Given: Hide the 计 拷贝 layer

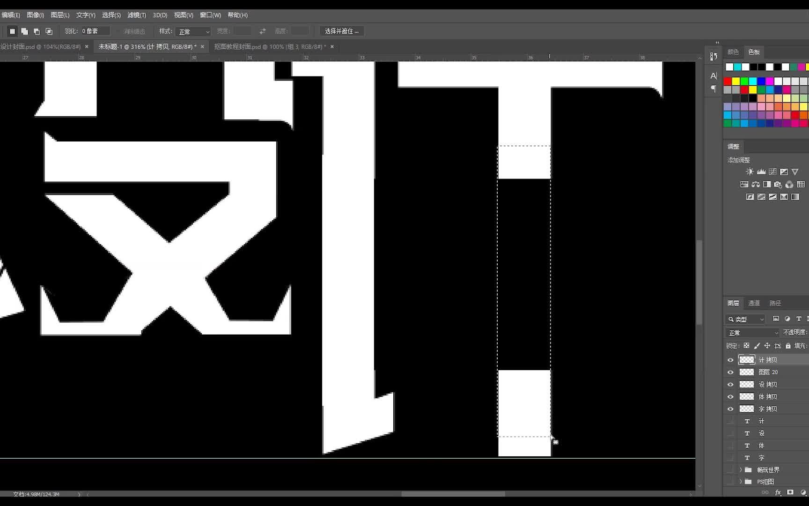Looking at the screenshot, I should click(730, 360).
